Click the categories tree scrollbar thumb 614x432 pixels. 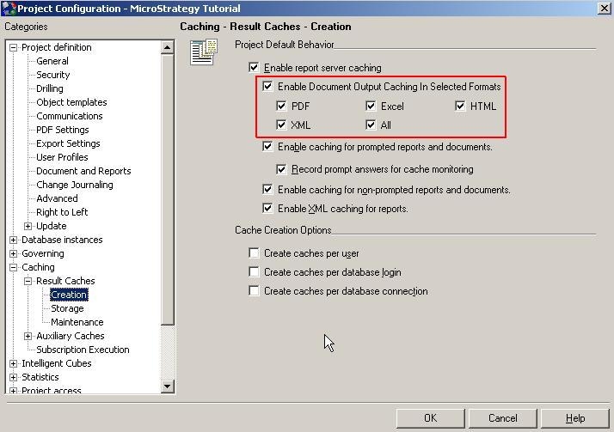[x=167, y=190]
